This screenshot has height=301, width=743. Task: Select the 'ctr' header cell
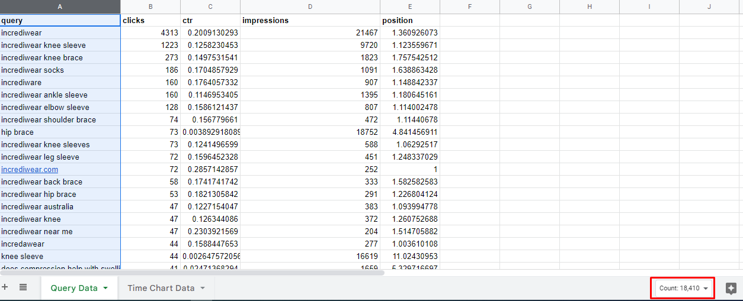[x=210, y=20]
